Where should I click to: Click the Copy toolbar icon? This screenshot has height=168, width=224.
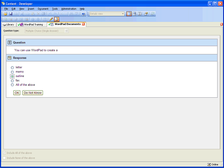(x=28, y=14)
